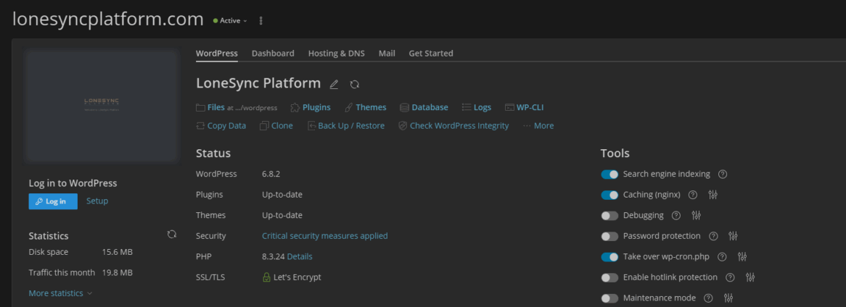Open help for Password protection

pos(713,236)
